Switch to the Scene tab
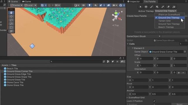 coord(13,1)
